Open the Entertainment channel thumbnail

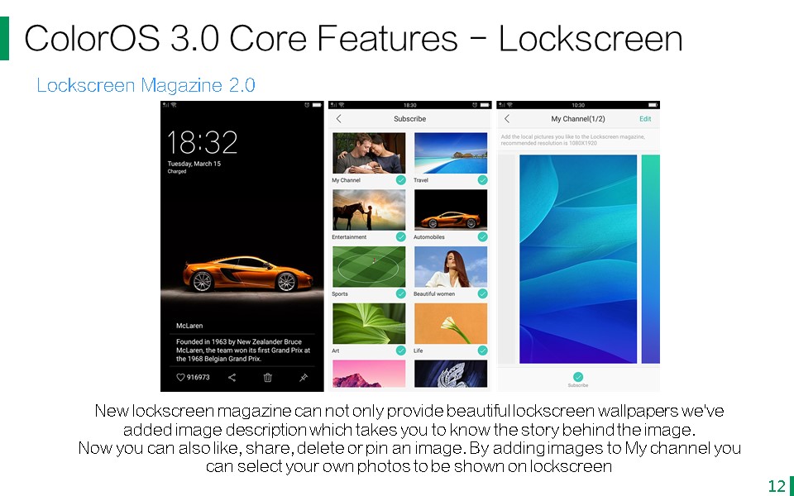pyautogui.click(x=369, y=210)
